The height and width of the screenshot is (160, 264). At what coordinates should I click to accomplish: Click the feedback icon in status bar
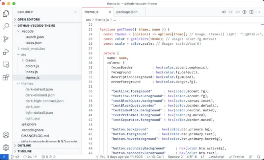click(251, 157)
